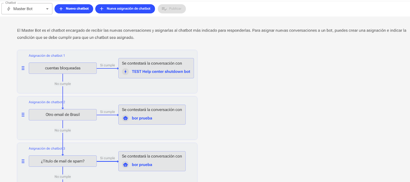Click the Asignación de chatbot 2 label

[47, 102]
